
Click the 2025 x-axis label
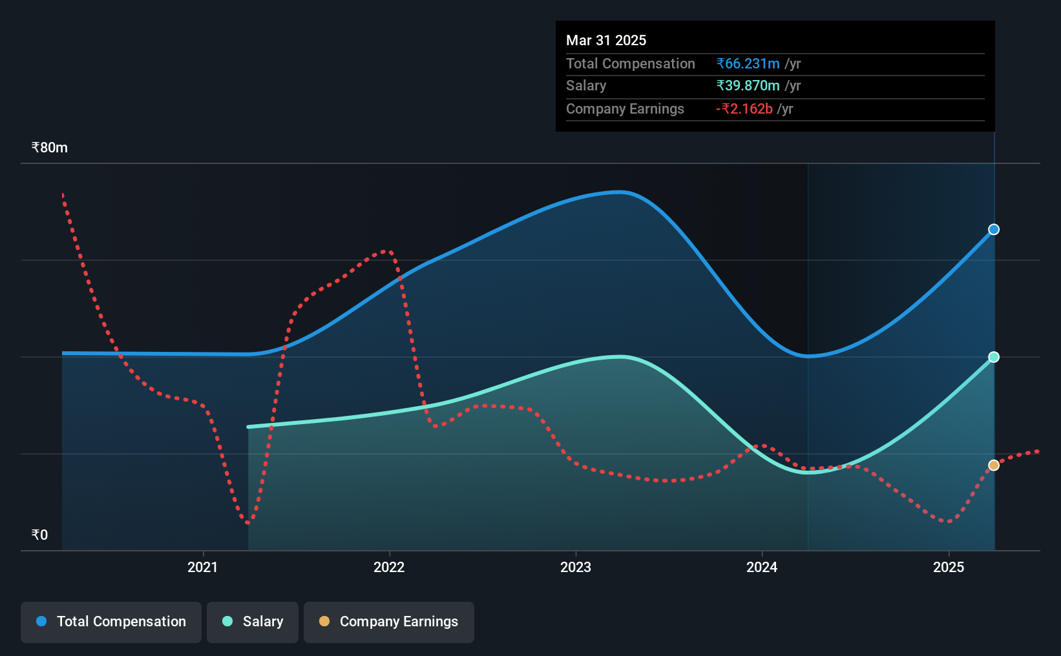point(949,567)
